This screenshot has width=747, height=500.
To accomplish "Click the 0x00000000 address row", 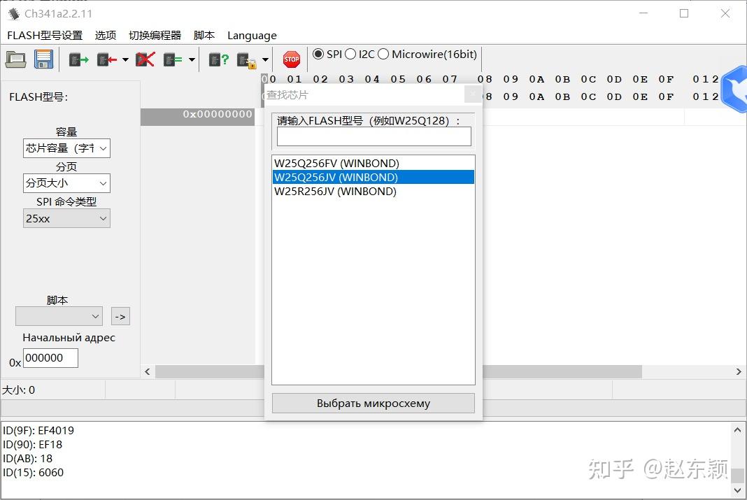I will click(198, 117).
